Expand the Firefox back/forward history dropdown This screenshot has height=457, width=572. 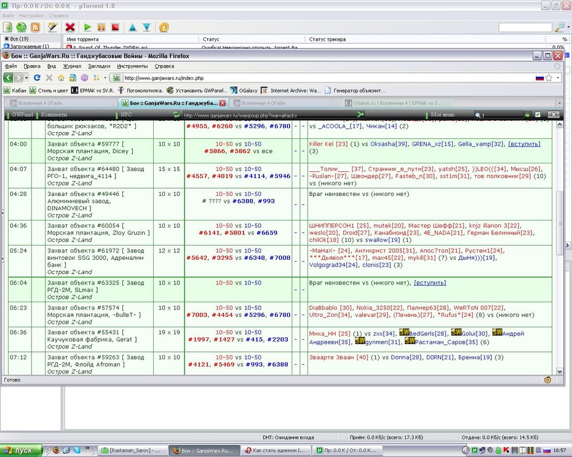pos(26,78)
